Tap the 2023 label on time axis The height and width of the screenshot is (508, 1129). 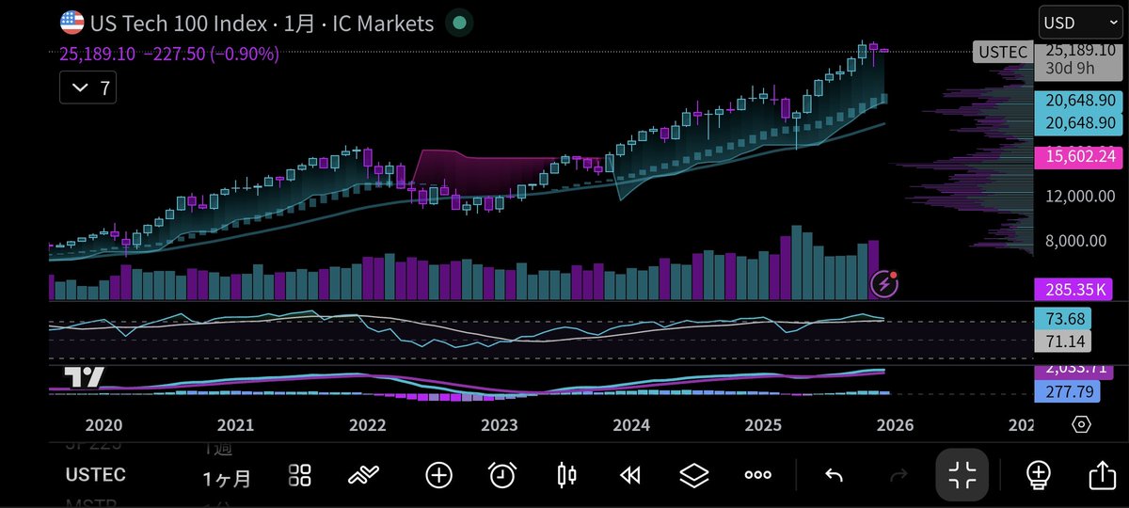[x=500, y=425]
